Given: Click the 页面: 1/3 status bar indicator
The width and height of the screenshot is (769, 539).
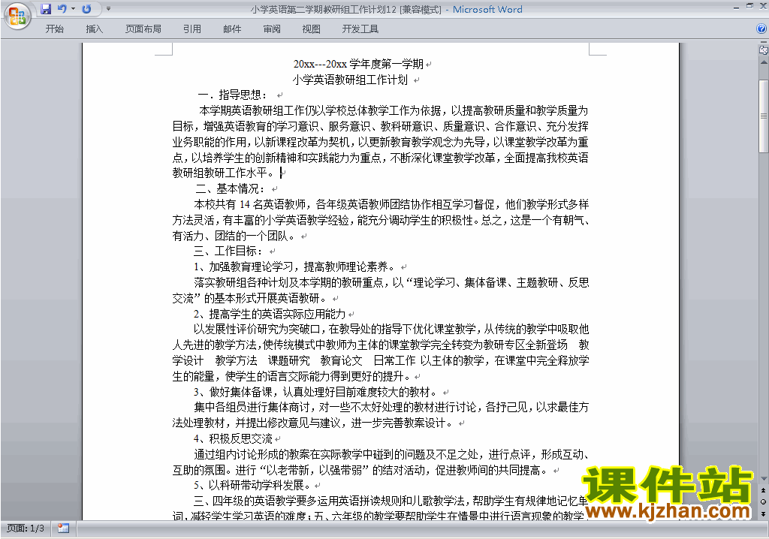Looking at the screenshot, I should [25, 528].
